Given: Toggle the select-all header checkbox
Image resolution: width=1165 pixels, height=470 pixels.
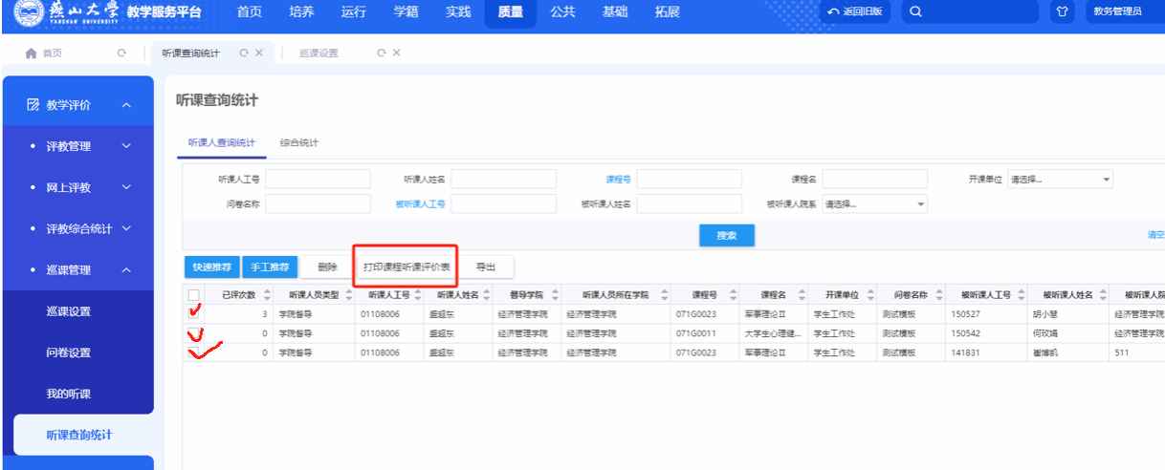Looking at the screenshot, I should click(x=194, y=295).
